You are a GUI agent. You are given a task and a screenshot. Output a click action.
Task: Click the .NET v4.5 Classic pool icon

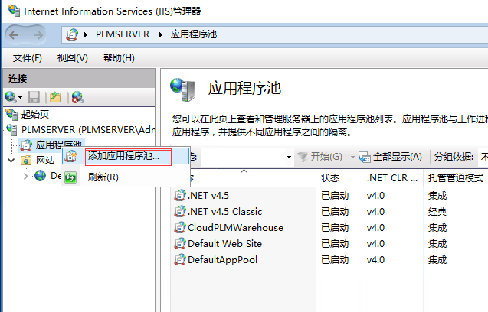[x=180, y=212]
